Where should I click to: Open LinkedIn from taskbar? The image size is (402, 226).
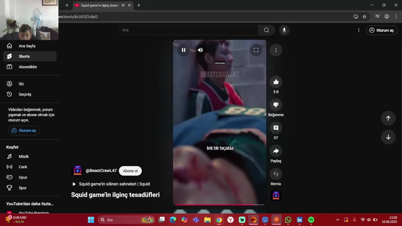coord(300,220)
